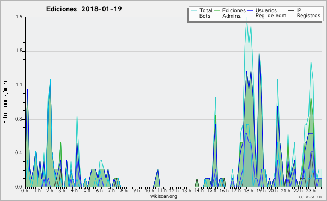This screenshot has height=201, width=327.
Task: Click the '6 h' x-axis label
Action: tap(99, 191)
